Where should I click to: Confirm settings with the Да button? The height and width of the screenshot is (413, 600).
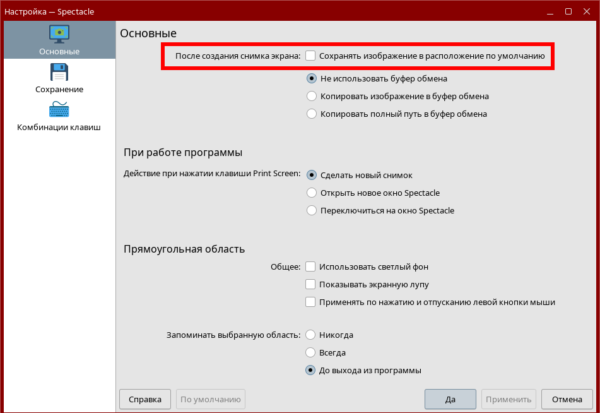[450, 399]
